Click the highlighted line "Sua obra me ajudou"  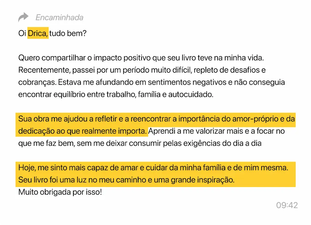click(x=156, y=119)
